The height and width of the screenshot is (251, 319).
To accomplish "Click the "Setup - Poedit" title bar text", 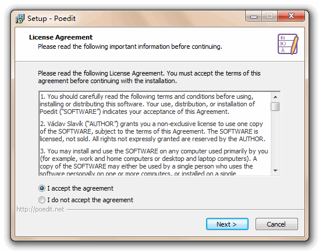I will pyautogui.click(x=51, y=19).
